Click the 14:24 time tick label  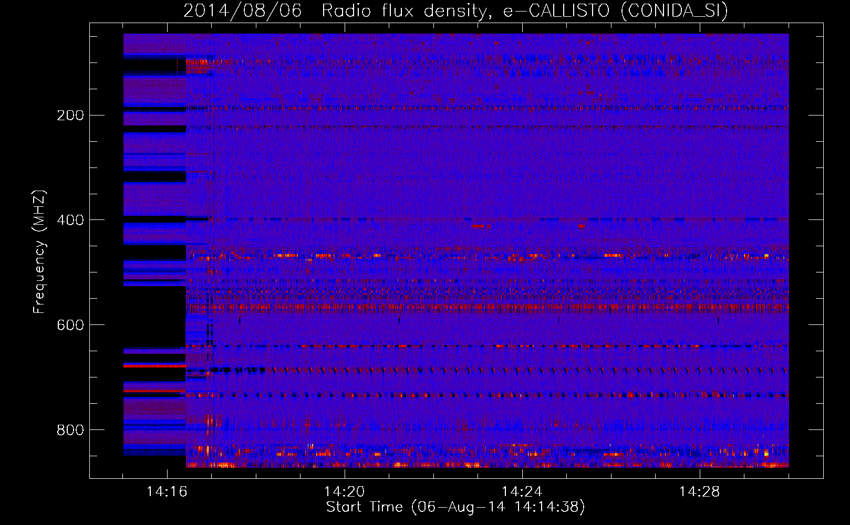522,492
